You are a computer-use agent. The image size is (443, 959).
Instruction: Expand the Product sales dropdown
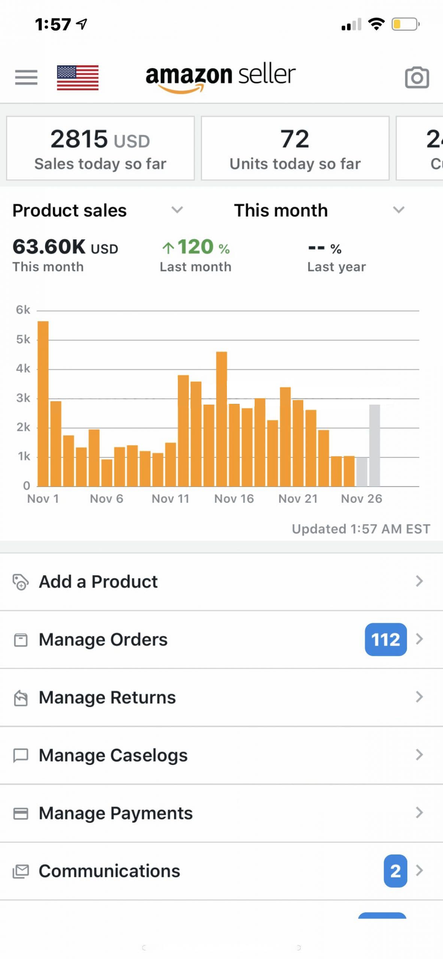(177, 210)
